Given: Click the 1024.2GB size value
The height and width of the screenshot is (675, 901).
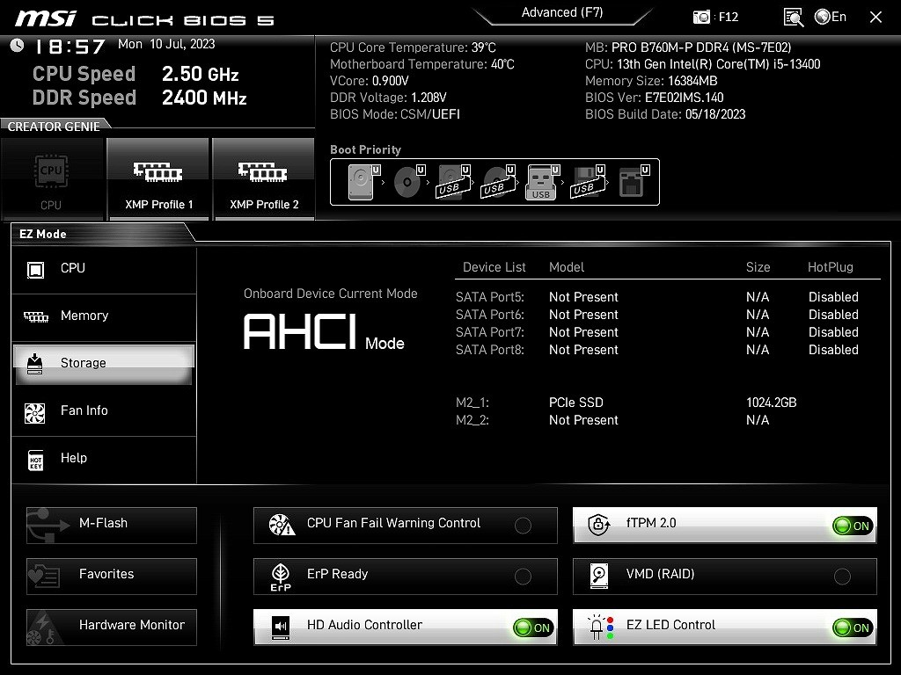Looking at the screenshot, I should (771, 403).
